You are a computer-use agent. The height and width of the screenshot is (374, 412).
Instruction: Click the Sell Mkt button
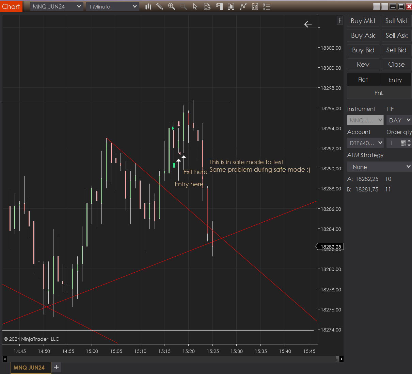396,21
